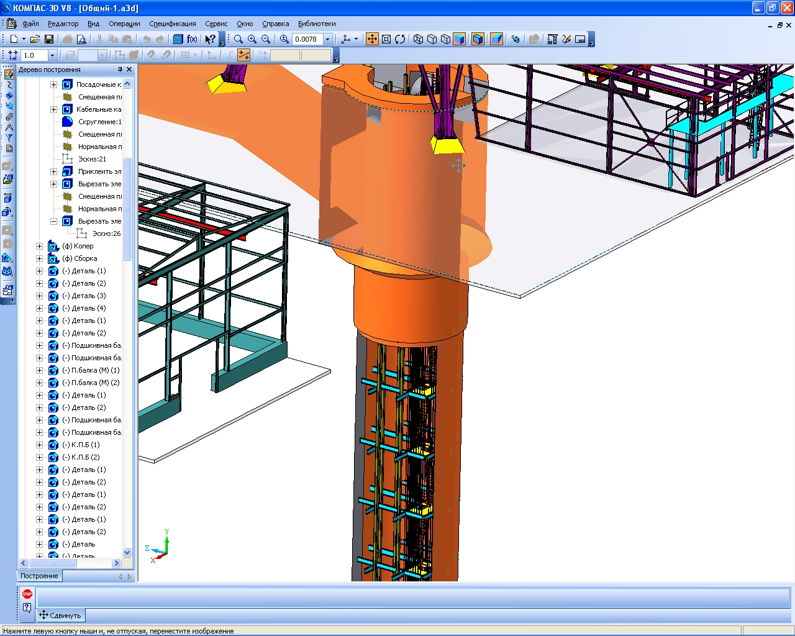Open the Variables f(x) tool

click(192, 39)
